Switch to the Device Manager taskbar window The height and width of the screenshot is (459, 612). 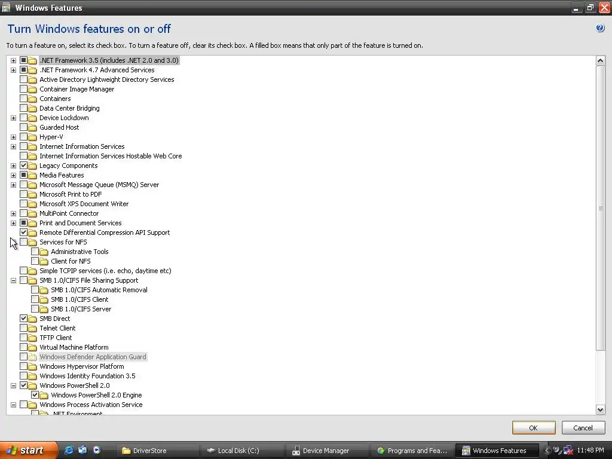tap(326, 451)
